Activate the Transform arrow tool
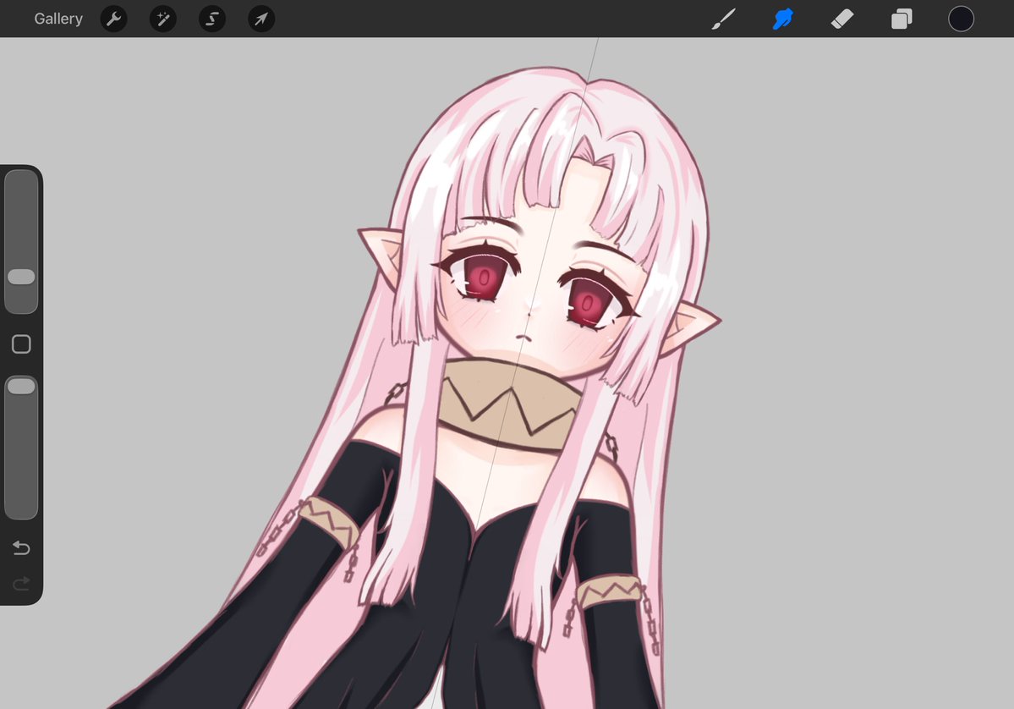The image size is (1014, 709). click(x=261, y=19)
